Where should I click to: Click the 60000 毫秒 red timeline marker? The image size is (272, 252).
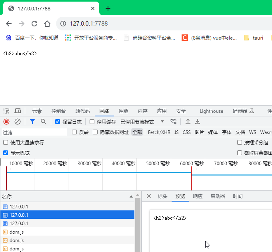(191, 178)
